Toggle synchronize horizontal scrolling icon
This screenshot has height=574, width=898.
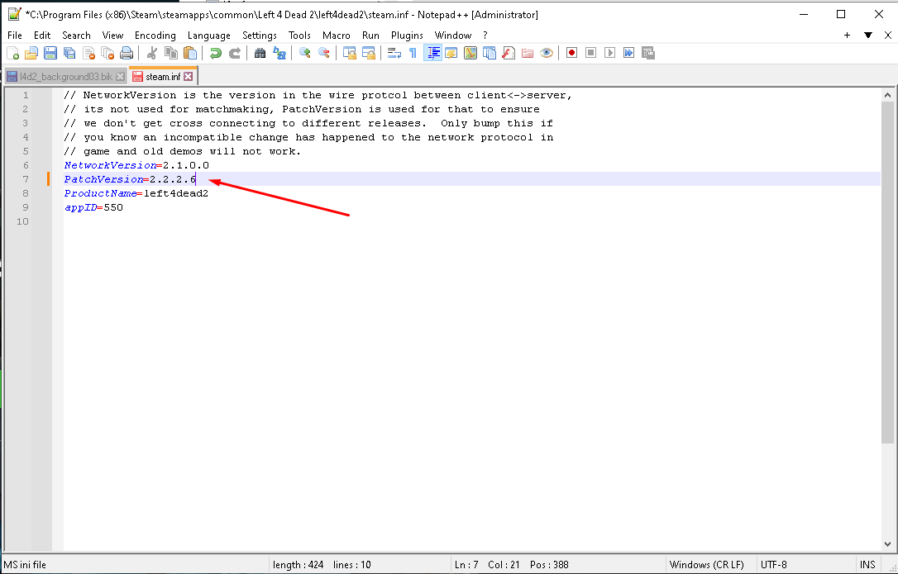[x=368, y=53]
